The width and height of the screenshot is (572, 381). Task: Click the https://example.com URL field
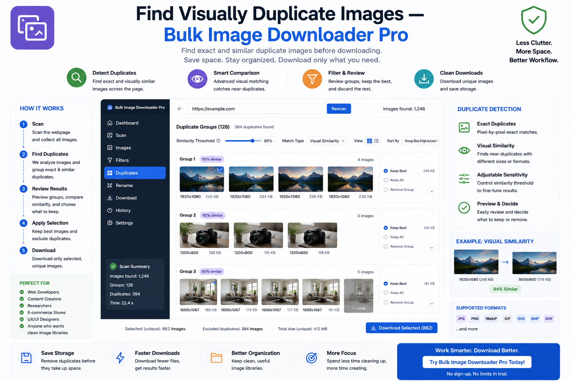pyautogui.click(x=257, y=109)
